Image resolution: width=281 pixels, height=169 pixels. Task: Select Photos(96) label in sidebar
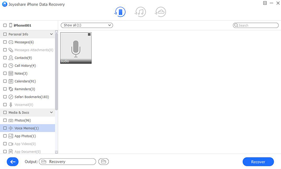point(22,121)
